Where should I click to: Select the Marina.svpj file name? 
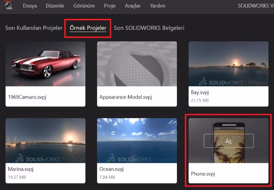tap(21, 169)
